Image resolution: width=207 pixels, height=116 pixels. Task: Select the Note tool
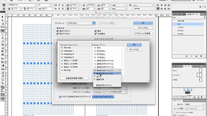coord(2,73)
